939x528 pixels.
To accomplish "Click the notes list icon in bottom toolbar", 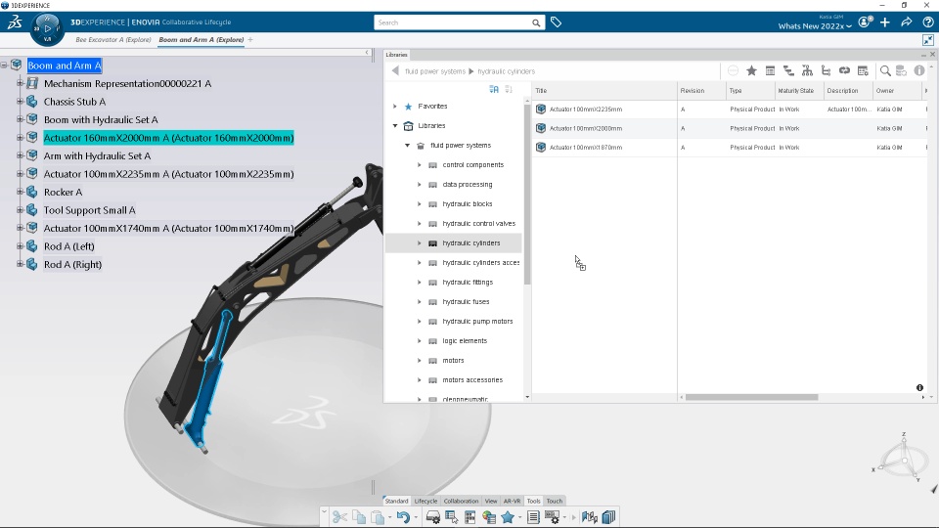I will pyautogui.click(x=533, y=517).
